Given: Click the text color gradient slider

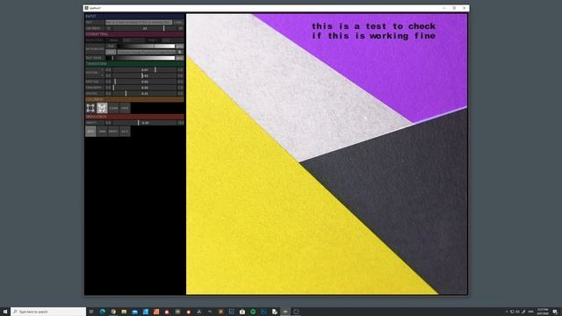Looking at the screenshot, I should (x=140, y=58).
